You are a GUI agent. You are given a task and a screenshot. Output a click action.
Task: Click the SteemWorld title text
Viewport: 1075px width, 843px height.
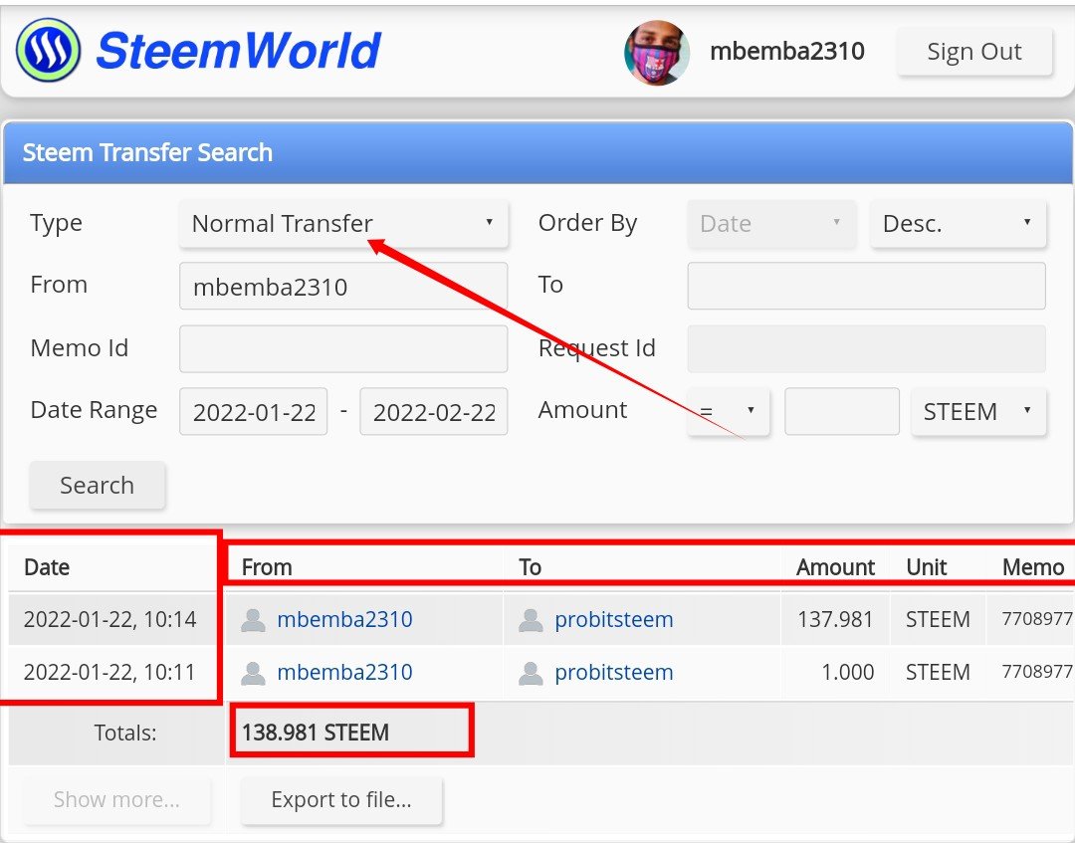238,52
